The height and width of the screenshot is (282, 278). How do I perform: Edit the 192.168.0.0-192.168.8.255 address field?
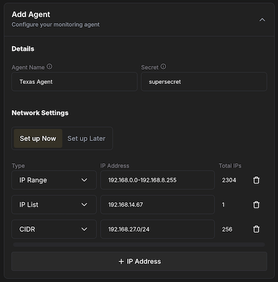point(158,180)
